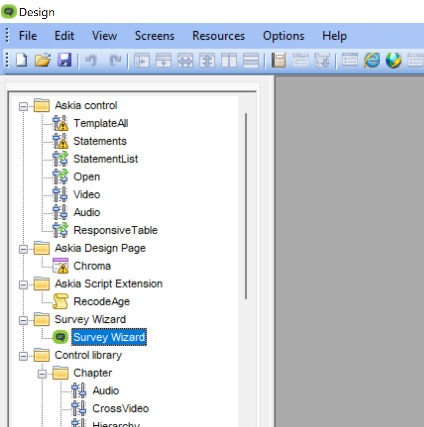Image resolution: width=424 pixels, height=427 pixels.
Task: Open the Edit menu
Action: pos(64,36)
